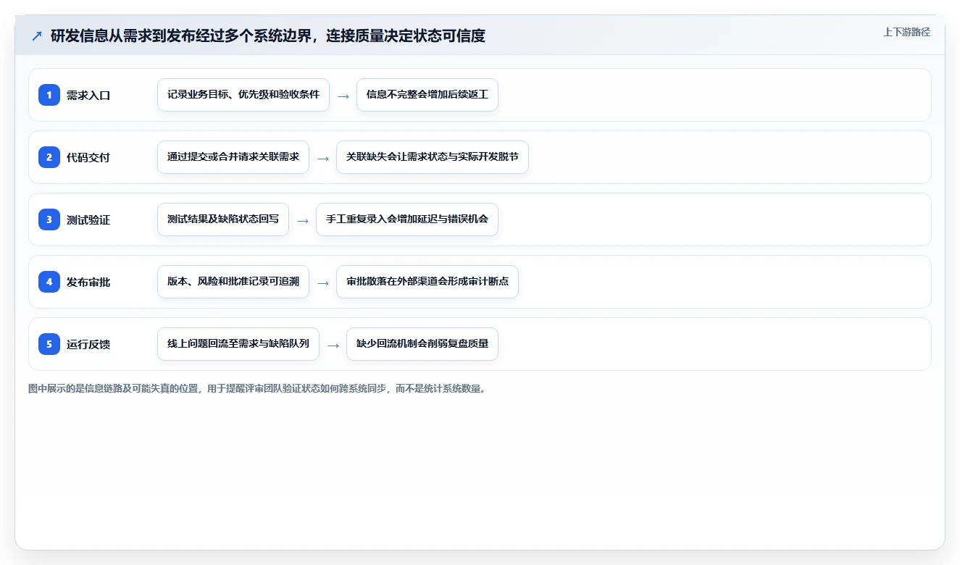This screenshot has height=565, width=960.
Task: Click the 运行反馈 step label
Action: click(88, 344)
